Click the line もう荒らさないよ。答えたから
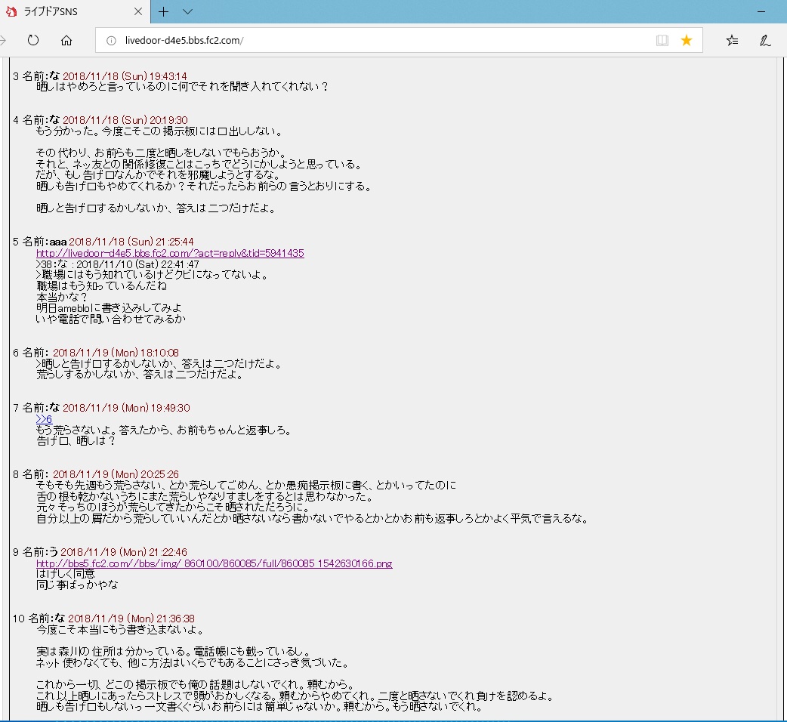 (x=164, y=430)
